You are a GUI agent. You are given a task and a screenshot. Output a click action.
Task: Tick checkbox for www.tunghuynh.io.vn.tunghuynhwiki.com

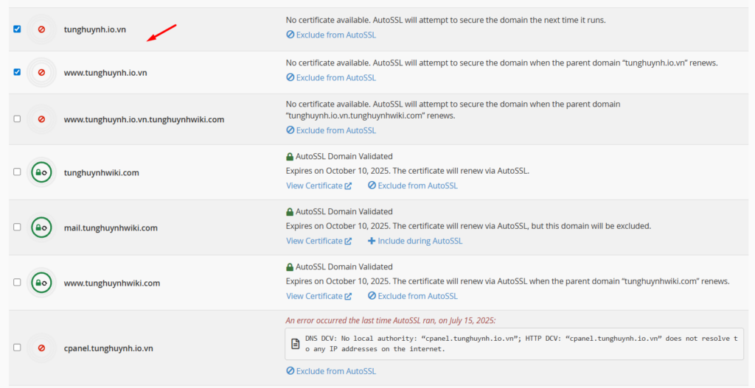point(18,119)
